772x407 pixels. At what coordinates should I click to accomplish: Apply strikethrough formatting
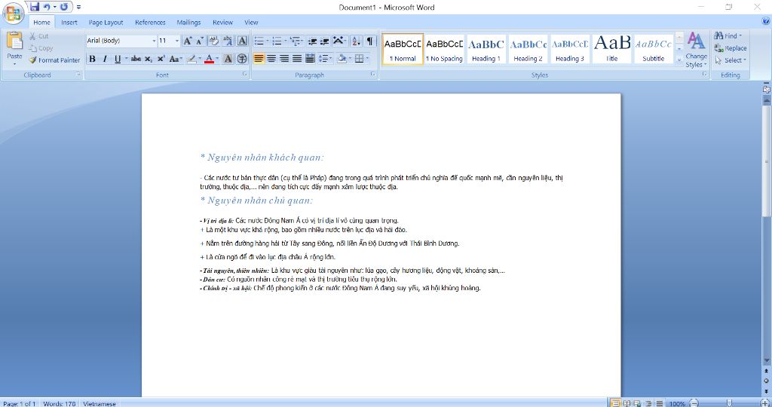136,59
